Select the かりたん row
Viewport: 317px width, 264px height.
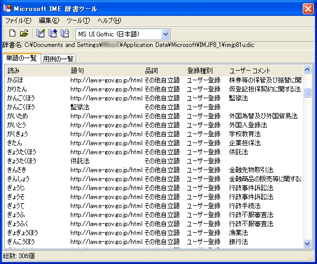tap(154, 89)
